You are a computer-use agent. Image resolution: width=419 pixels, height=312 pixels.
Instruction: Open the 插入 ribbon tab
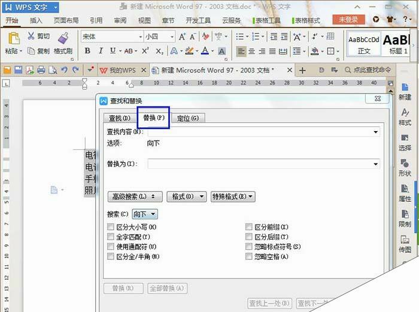[36, 20]
